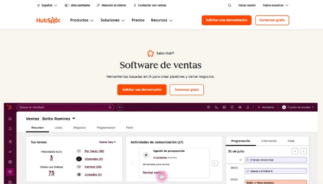Select Programación tab in right panel
The width and height of the screenshot is (323, 184).
241,141
